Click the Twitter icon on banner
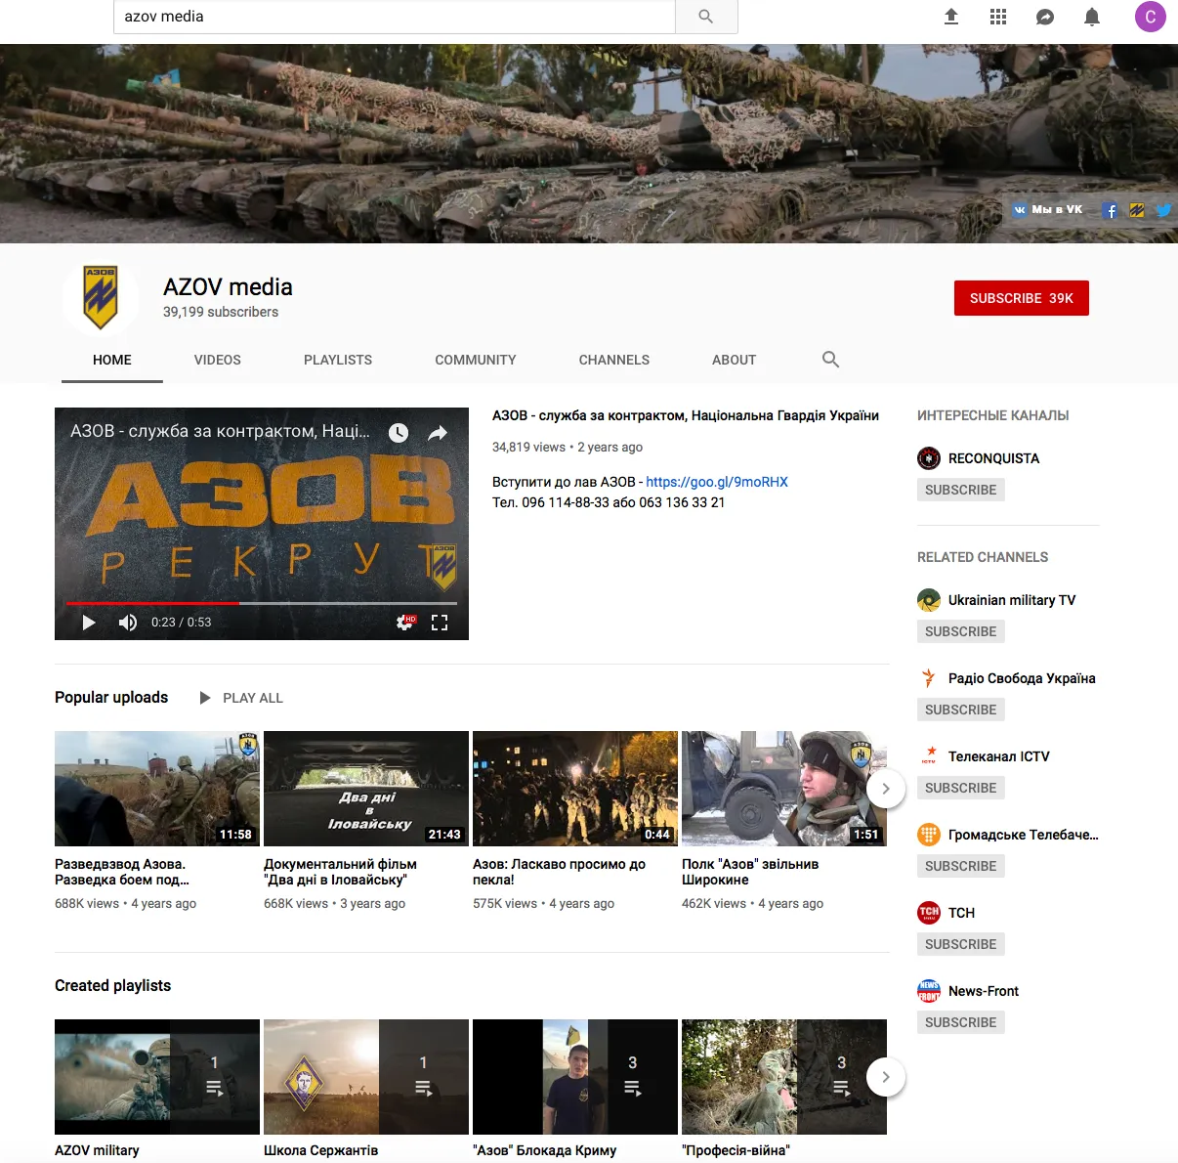 (1163, 210)
